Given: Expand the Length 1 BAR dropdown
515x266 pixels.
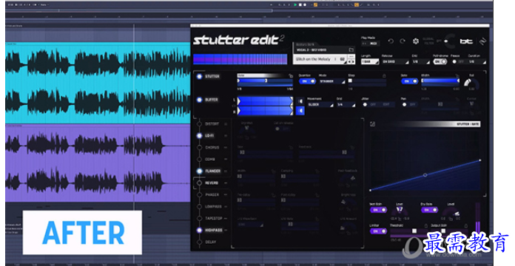Looking at the screenshot, I should click(x=370, y=61).
